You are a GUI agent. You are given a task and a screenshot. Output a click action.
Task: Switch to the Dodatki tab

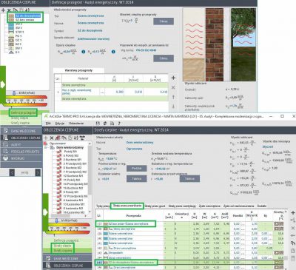point(261,206)
